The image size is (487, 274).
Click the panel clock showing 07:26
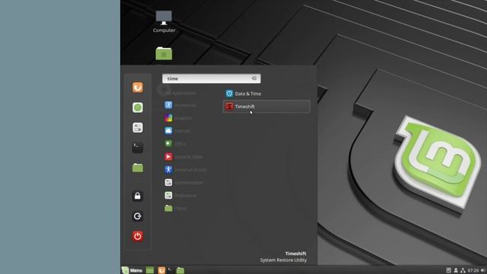(473, 271)
